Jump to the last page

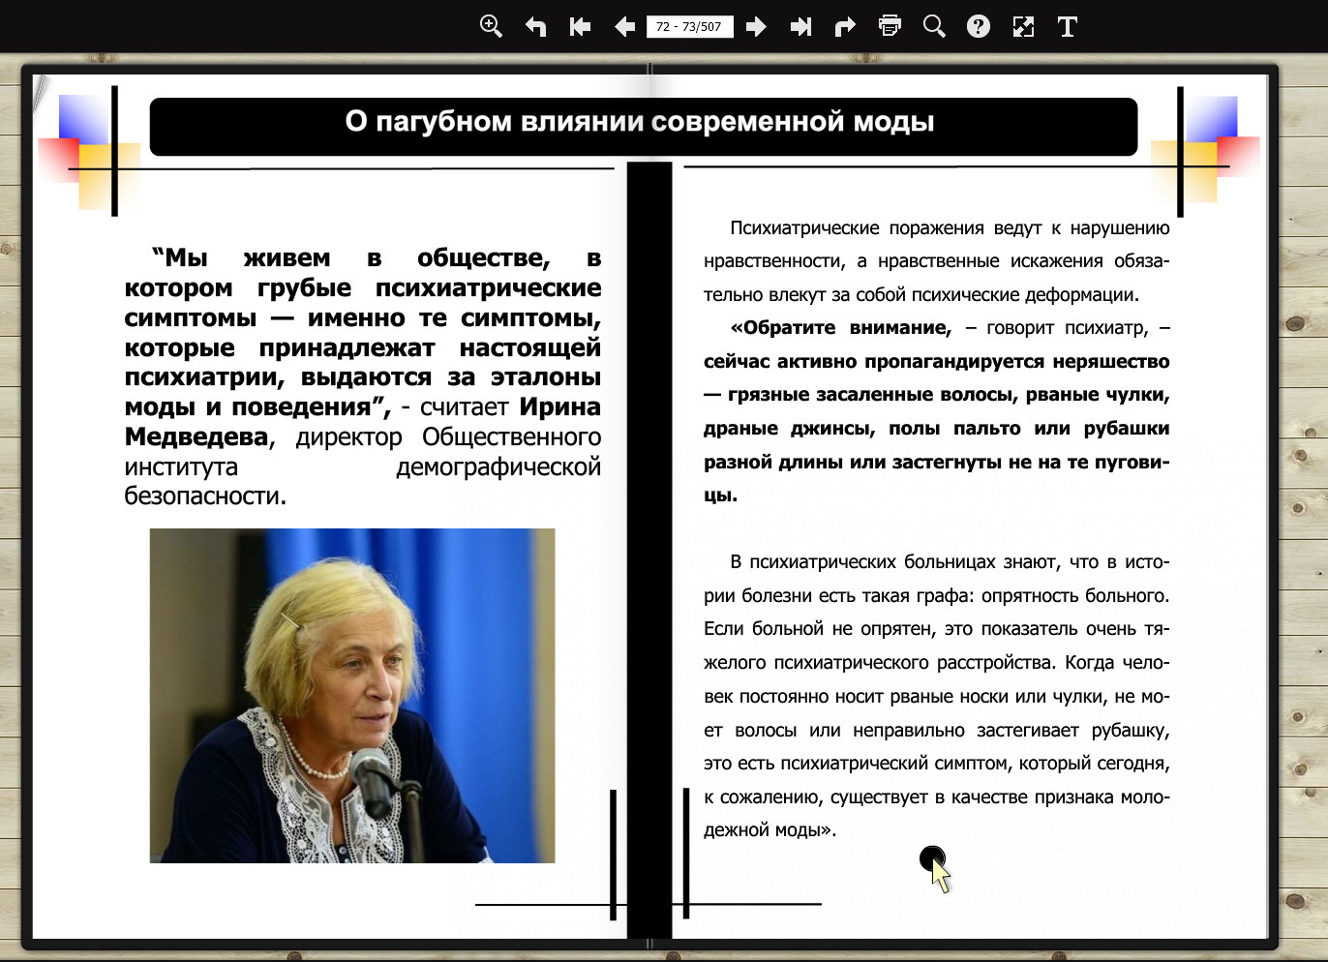(800, 26)
